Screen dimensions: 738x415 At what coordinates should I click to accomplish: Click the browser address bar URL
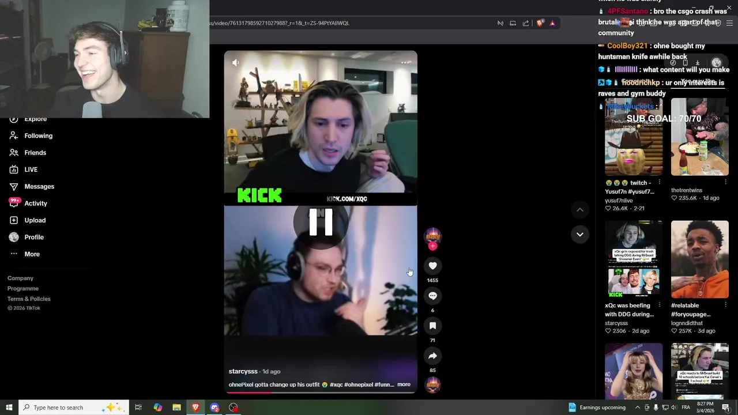280,23
